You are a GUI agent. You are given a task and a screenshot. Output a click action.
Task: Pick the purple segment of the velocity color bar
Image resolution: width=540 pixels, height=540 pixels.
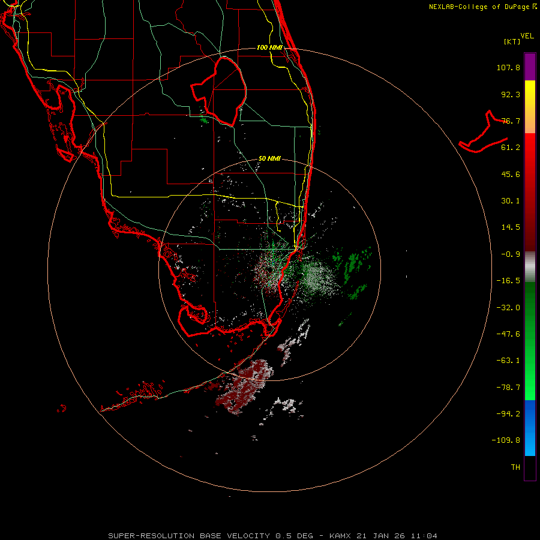[x=530, y=67]
